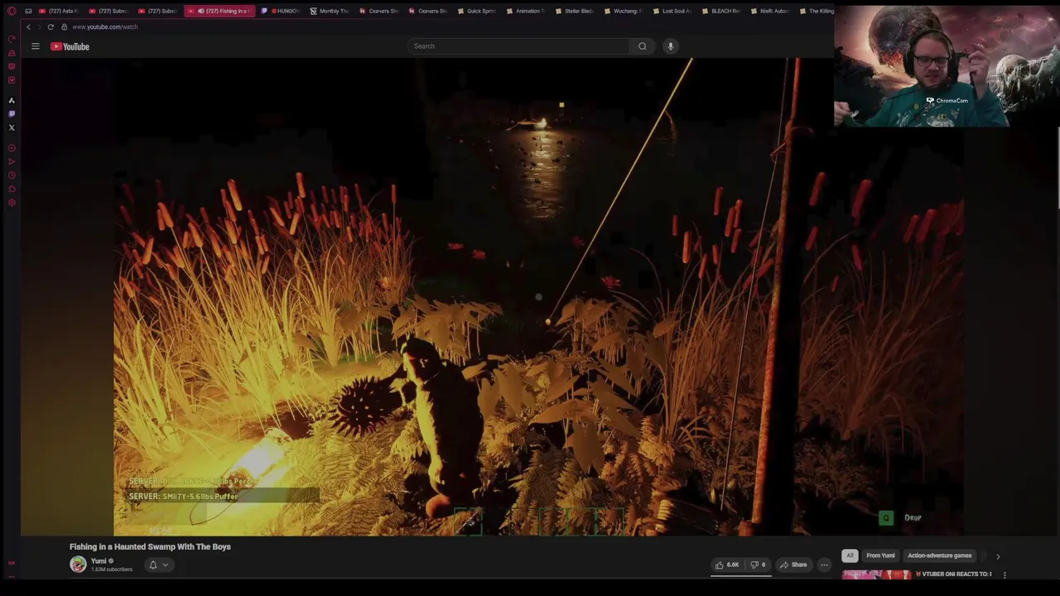Screen dimensions: 1060x596
Task: Click the search magnifier button
Action: point(643,46)
